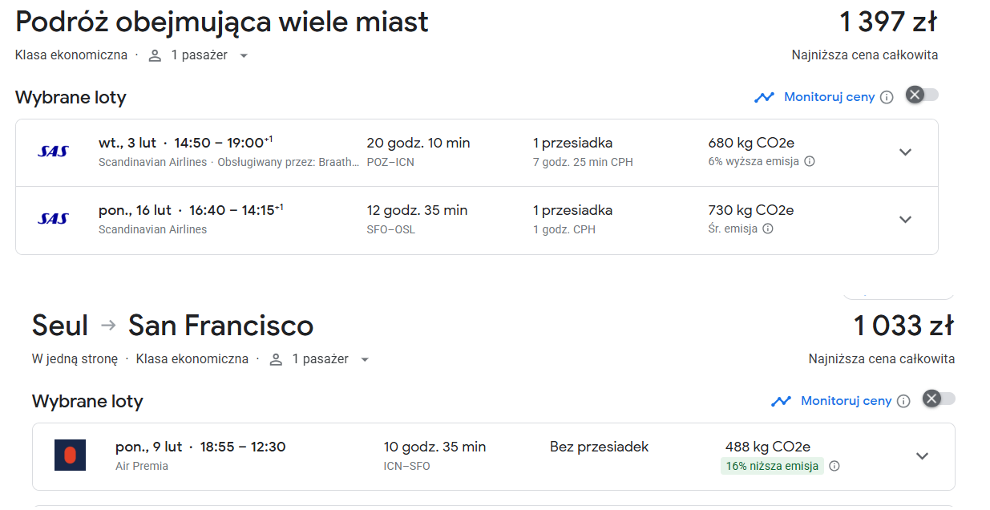This screenshot has height=510, width=990.
Task: Expand the 9 lut ICN–SFO flight details
Action: tap(923, 456)
